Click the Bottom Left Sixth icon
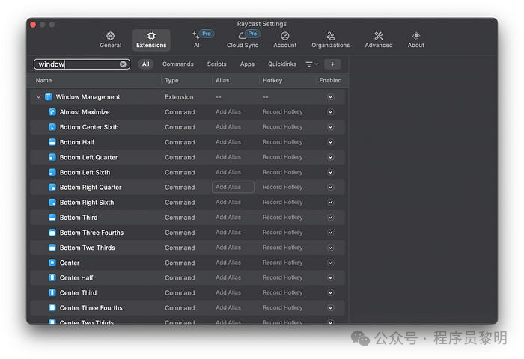Image resolution: width=524 pixels, height=359 pixels. click(52, 172)
